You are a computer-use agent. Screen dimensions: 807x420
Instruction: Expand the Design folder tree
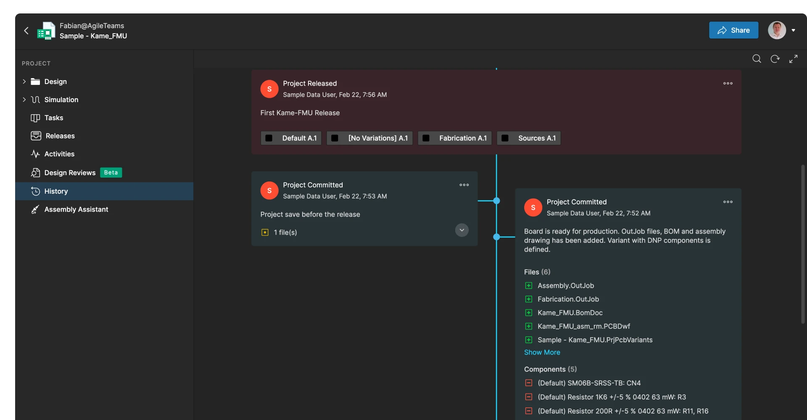coord(24,81)
